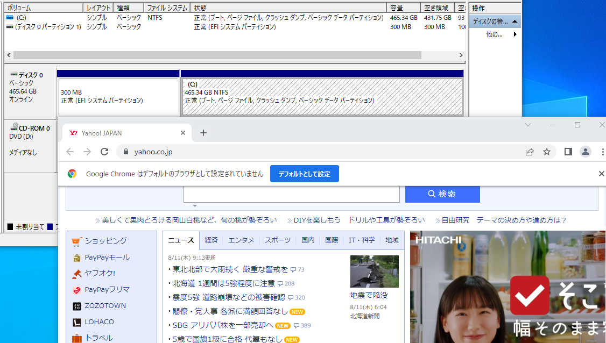Open comments on 北海道 headline
This screenshot has height=343, width=606.
pyautogui.click(x=286, y=283)
